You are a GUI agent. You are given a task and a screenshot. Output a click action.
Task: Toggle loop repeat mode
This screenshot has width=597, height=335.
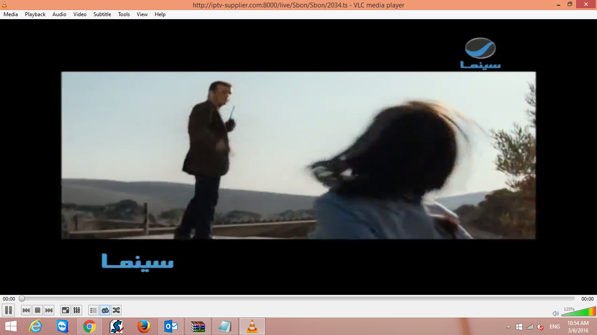pyautogui.click(x=105, y=310)
